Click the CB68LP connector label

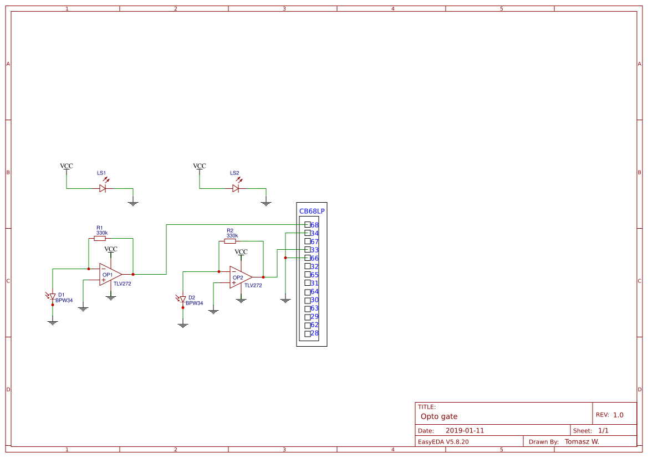pyautogui.click(x=311, y=211)
